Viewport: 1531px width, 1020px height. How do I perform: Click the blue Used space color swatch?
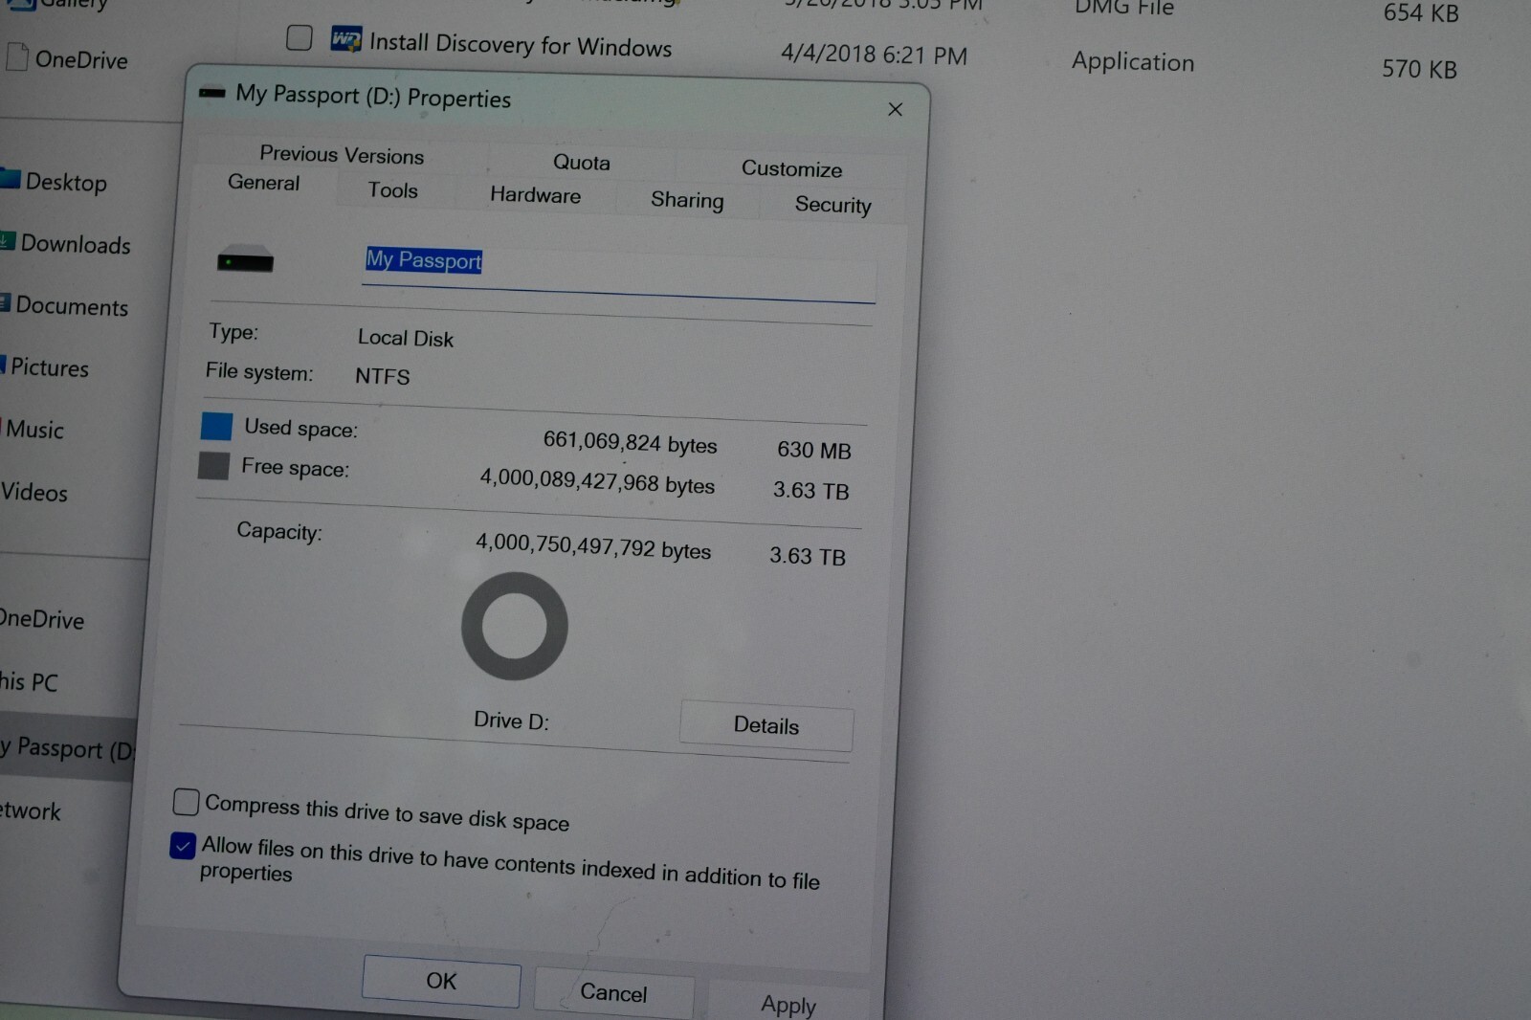click(x=216, y=426)
